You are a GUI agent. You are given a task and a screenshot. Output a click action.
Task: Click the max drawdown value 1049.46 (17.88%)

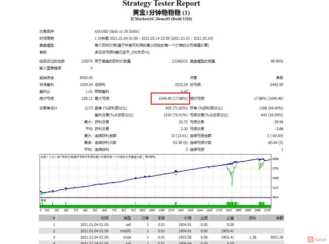click(173, 99)
